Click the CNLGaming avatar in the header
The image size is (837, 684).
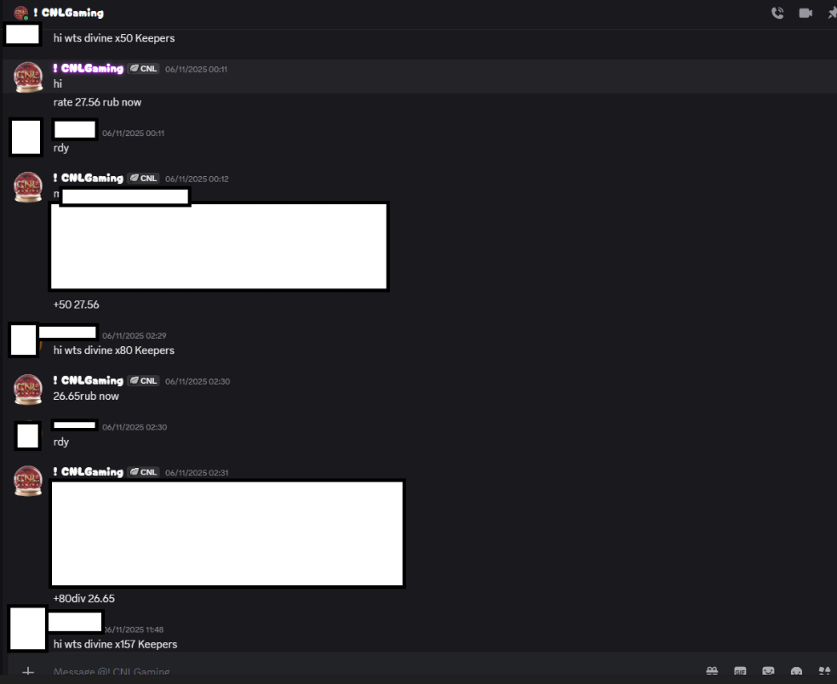click(20, 13)
